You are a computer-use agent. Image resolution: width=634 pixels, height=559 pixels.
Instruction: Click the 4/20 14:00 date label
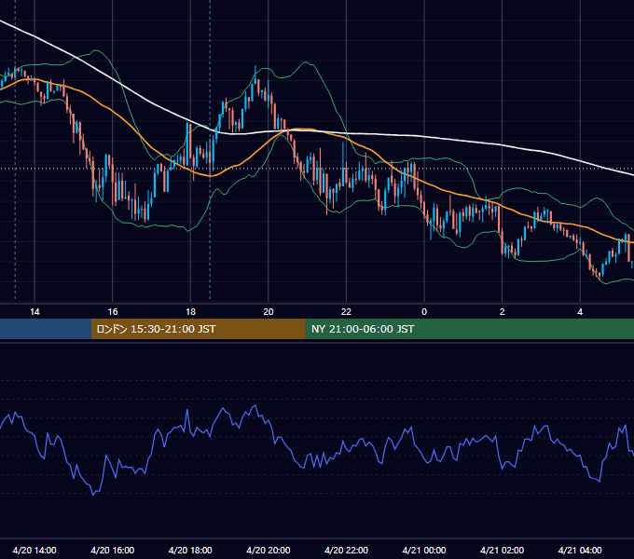pos(34,550)
